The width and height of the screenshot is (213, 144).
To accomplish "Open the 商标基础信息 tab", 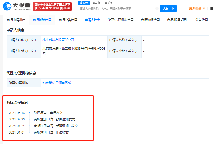I will pyautogui.click(x=42, y=20).
